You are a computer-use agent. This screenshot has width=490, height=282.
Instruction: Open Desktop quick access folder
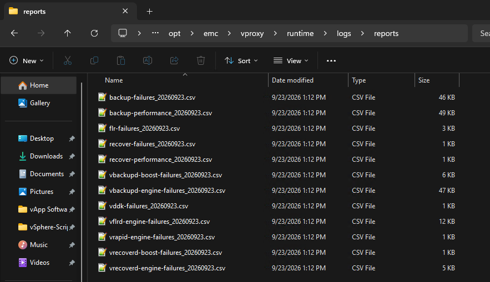click(39, 138)
